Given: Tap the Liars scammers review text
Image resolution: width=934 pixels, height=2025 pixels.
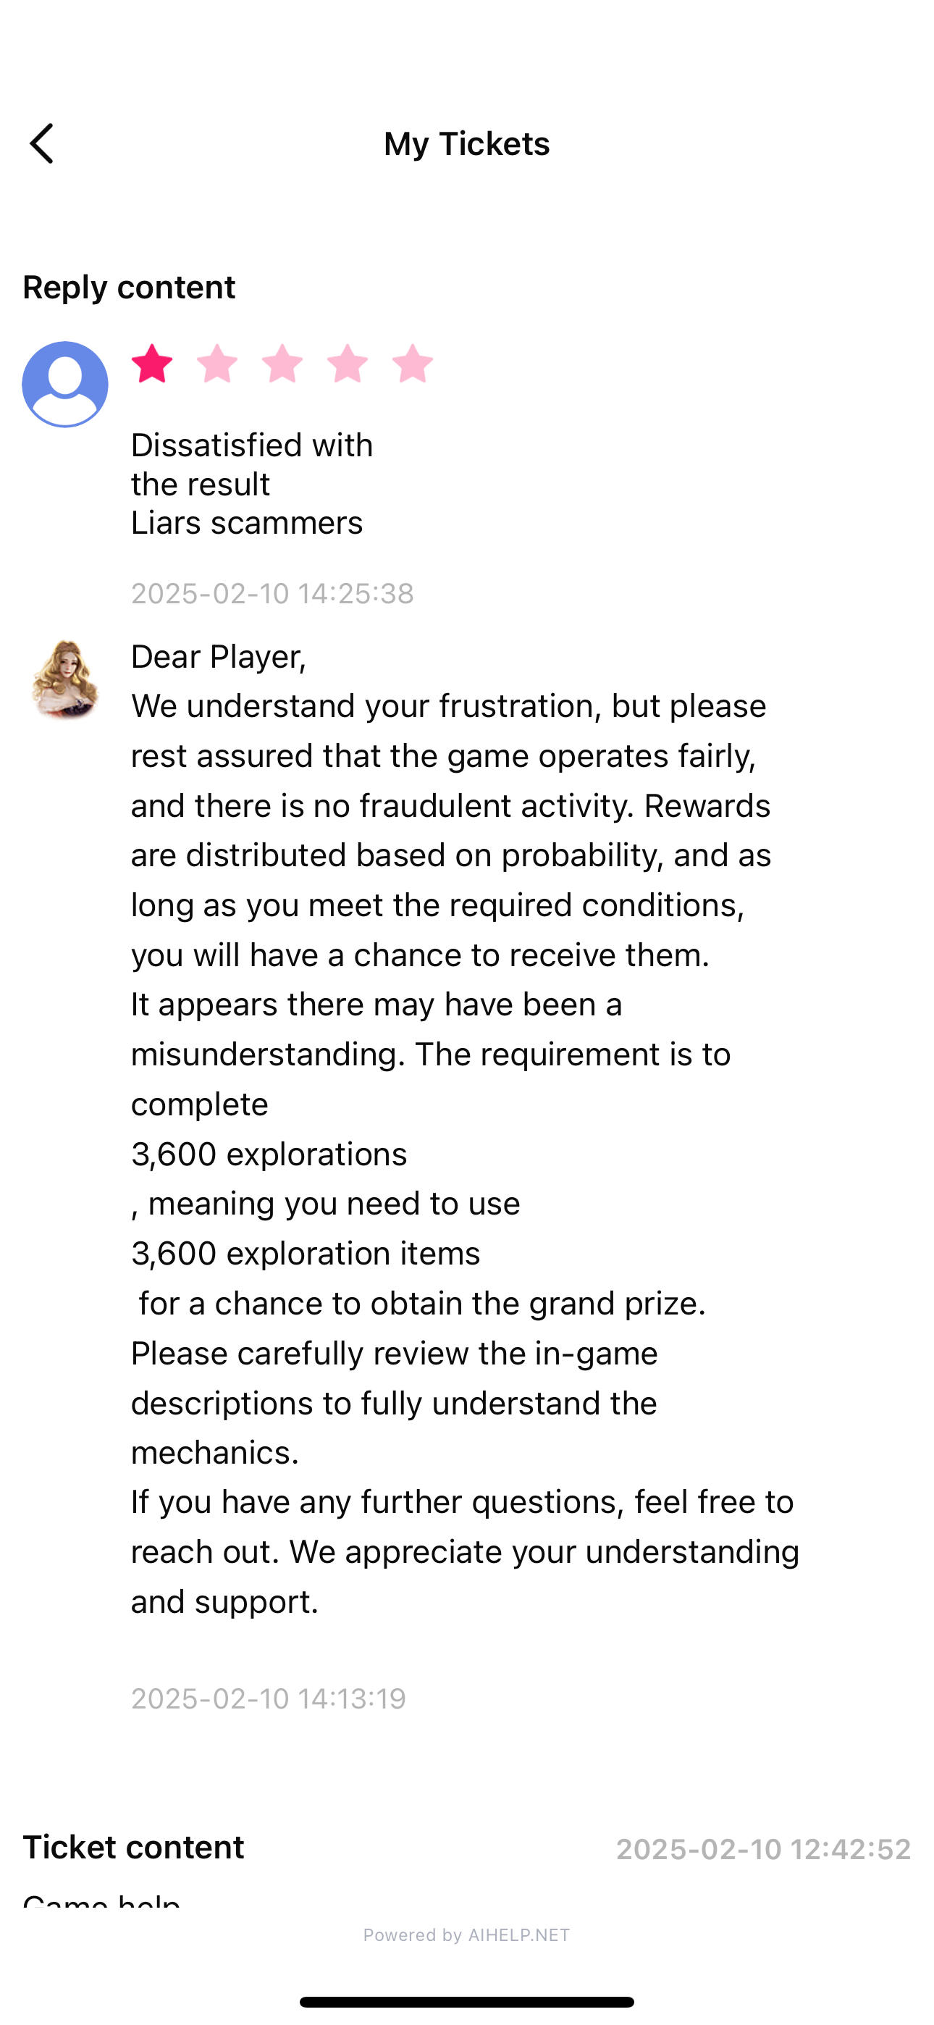Looking at the screenshot, I should tap(247, 523).
